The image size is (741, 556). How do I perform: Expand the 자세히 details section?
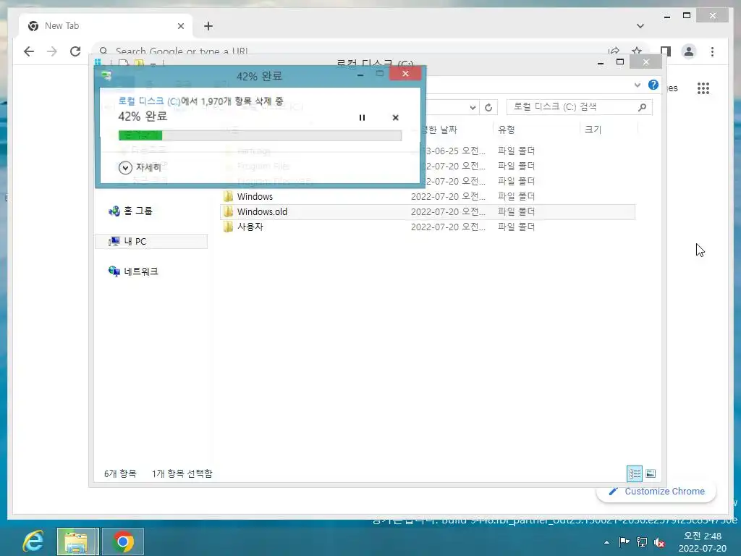pos(140,167)
